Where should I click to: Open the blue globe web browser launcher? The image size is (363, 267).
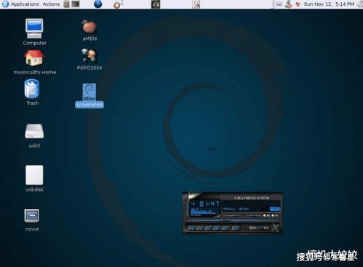pyautogui.click(x=97, y=4)
